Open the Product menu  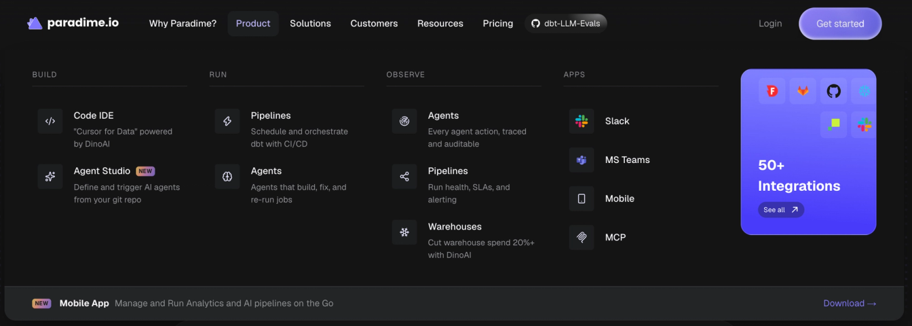[253, 23]
